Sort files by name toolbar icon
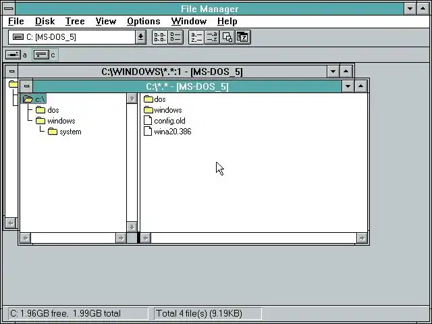Image resolution: width=432 pixels, height=324 pixels. [x=196, y=37]
